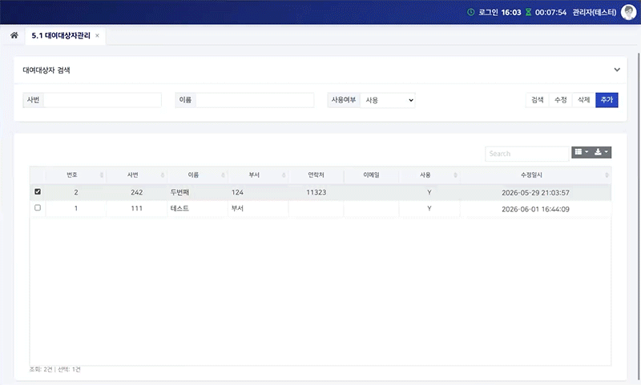Open the export download icon menu
Viewport: 641px width, 385px height.
coord(601,152)
